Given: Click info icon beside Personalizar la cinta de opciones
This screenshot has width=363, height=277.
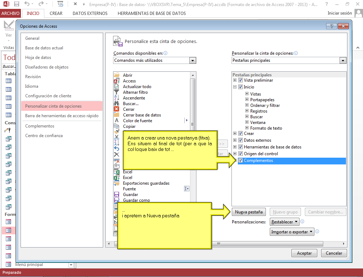Looking at the screenshot, I should pyautogui.click(x=296, y=53).
